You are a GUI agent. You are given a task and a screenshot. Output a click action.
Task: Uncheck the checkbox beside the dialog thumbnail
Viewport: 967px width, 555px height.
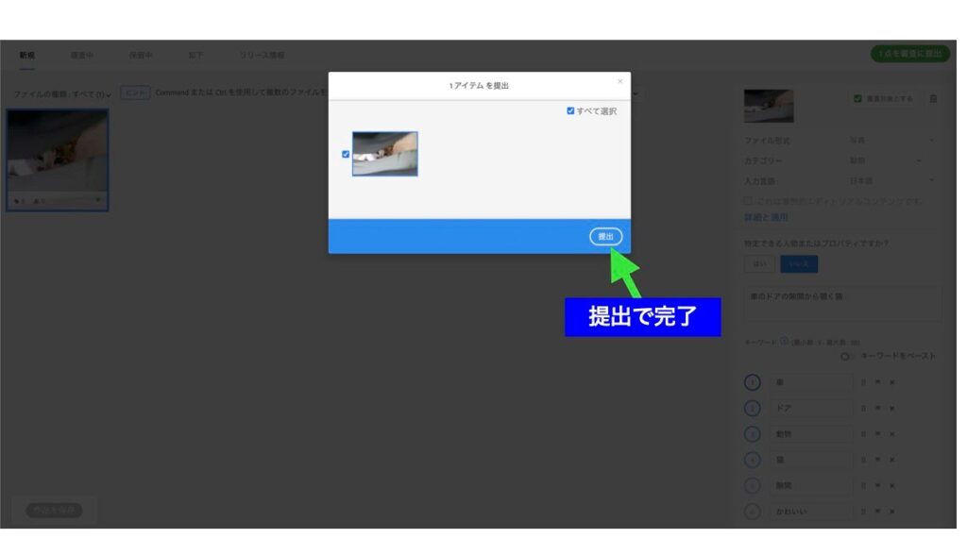346,154
